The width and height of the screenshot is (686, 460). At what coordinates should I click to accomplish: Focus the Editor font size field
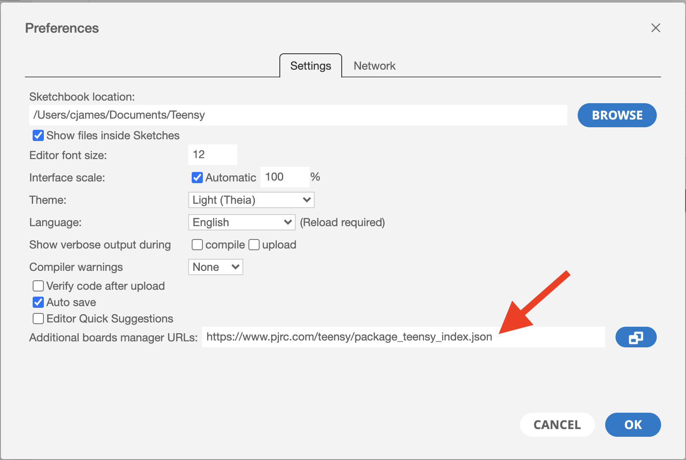point(212,155)
